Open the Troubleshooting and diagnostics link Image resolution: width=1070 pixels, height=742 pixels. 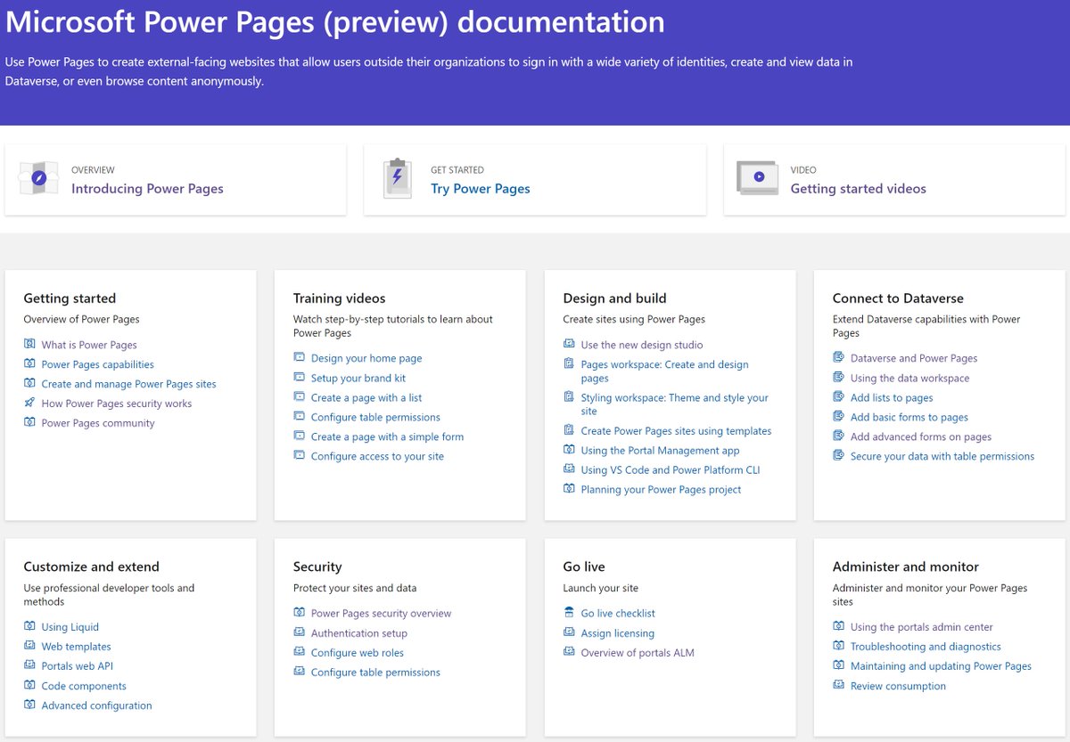(926, 647)
